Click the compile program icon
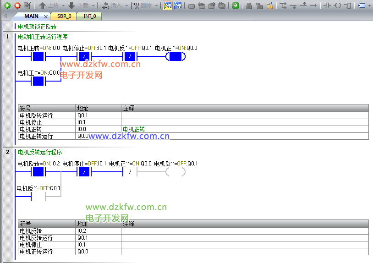 point(27,5)
